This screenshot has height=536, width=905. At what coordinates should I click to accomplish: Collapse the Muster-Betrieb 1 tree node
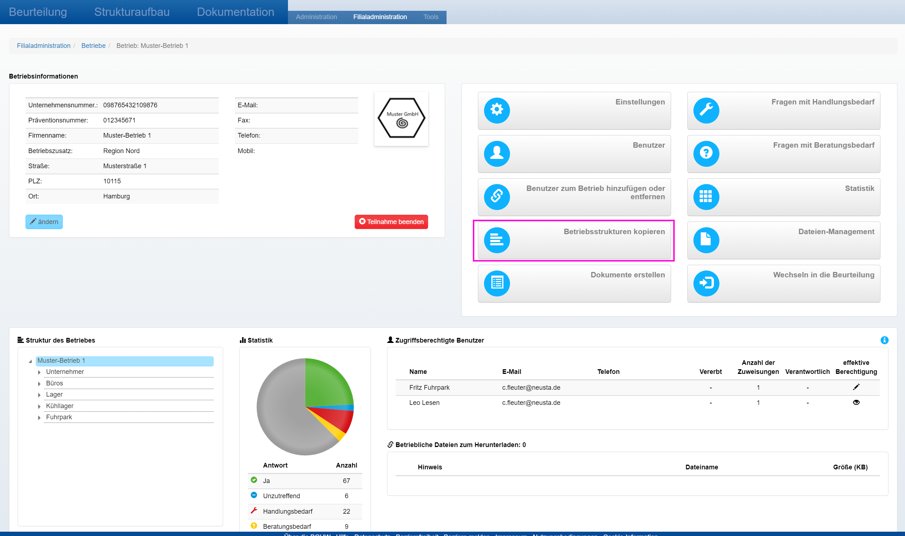(x=30, y=361)
